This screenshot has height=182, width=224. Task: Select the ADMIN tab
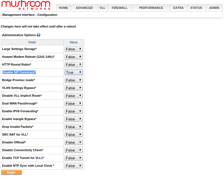pos(214,8)
